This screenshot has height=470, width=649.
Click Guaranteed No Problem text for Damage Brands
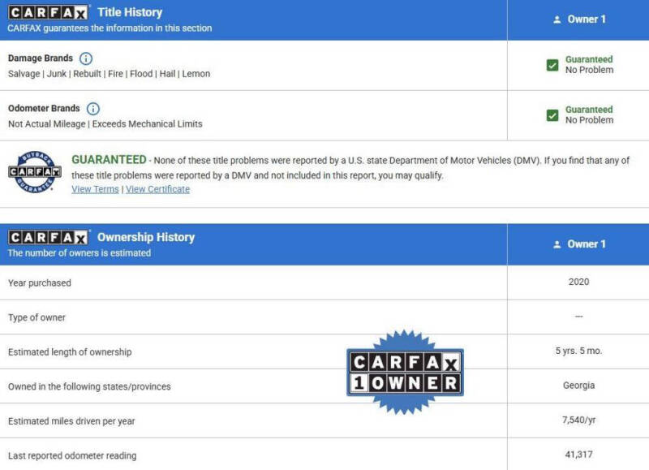590,65
